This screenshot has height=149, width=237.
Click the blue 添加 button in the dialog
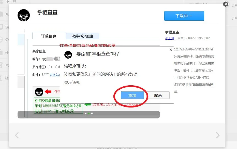(x=132, y=95)
